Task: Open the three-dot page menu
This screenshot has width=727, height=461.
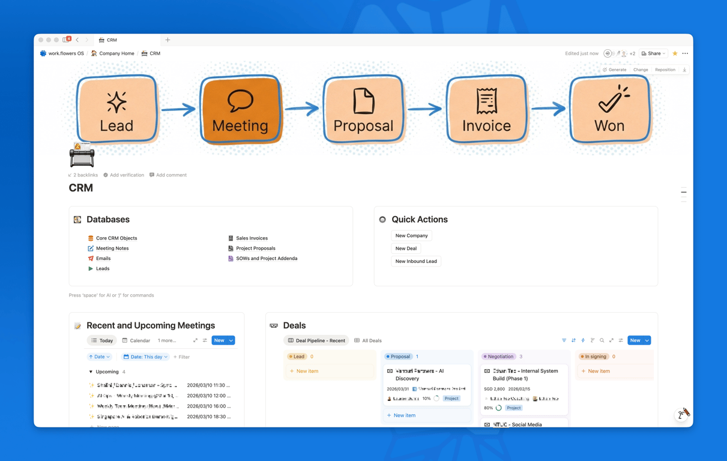Action: 685,53
